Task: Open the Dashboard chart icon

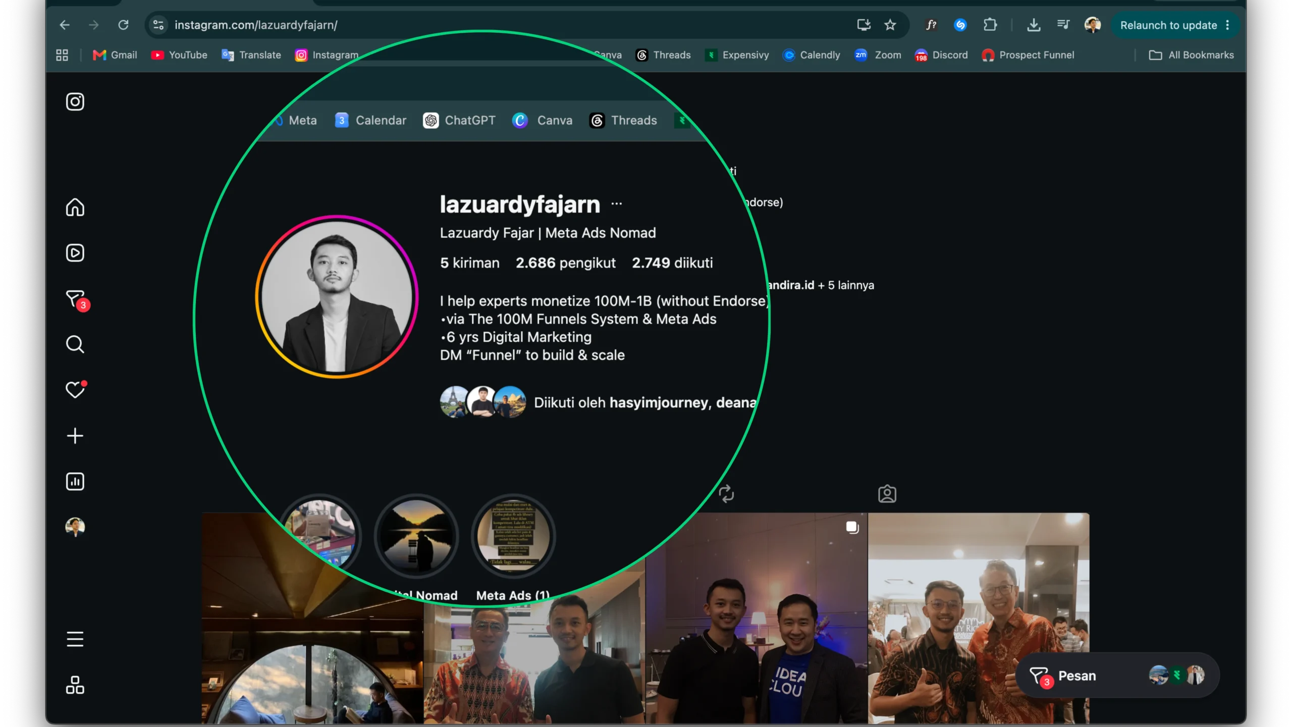Action: click(x=75, y=481)
